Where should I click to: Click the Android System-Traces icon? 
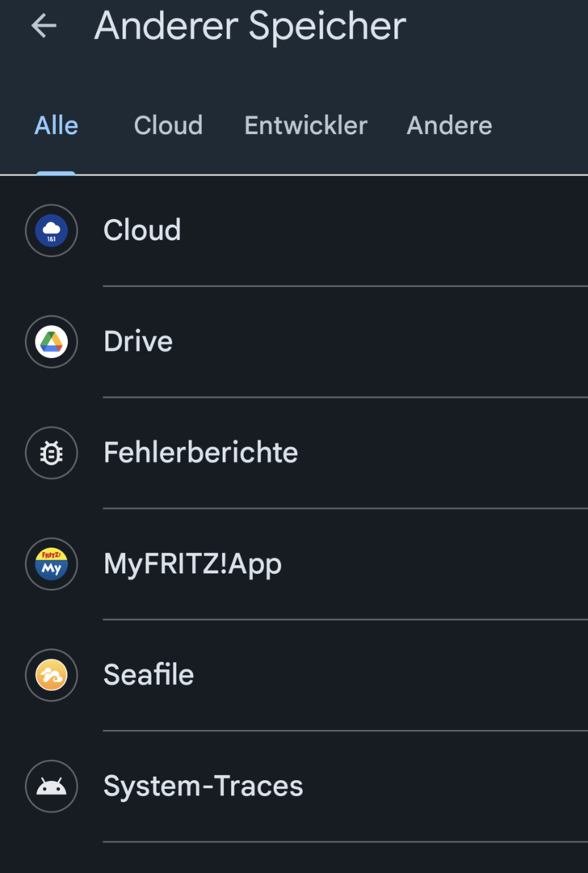(x=51, y=787)
